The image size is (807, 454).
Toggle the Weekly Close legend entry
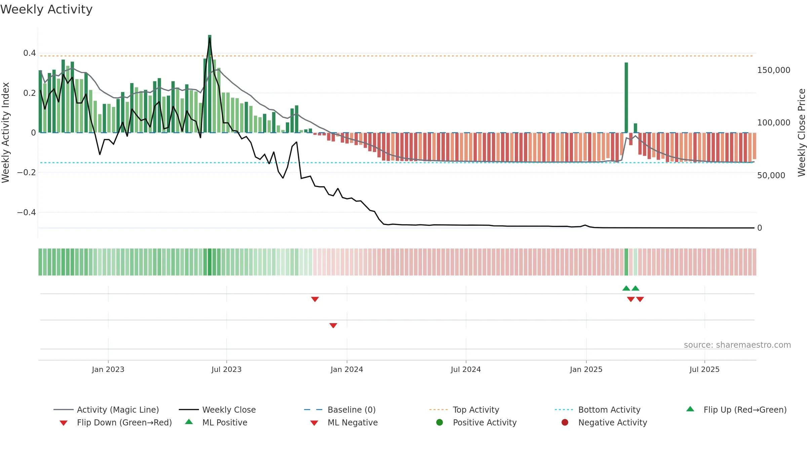pyautogui.click(x=217, y=410)
